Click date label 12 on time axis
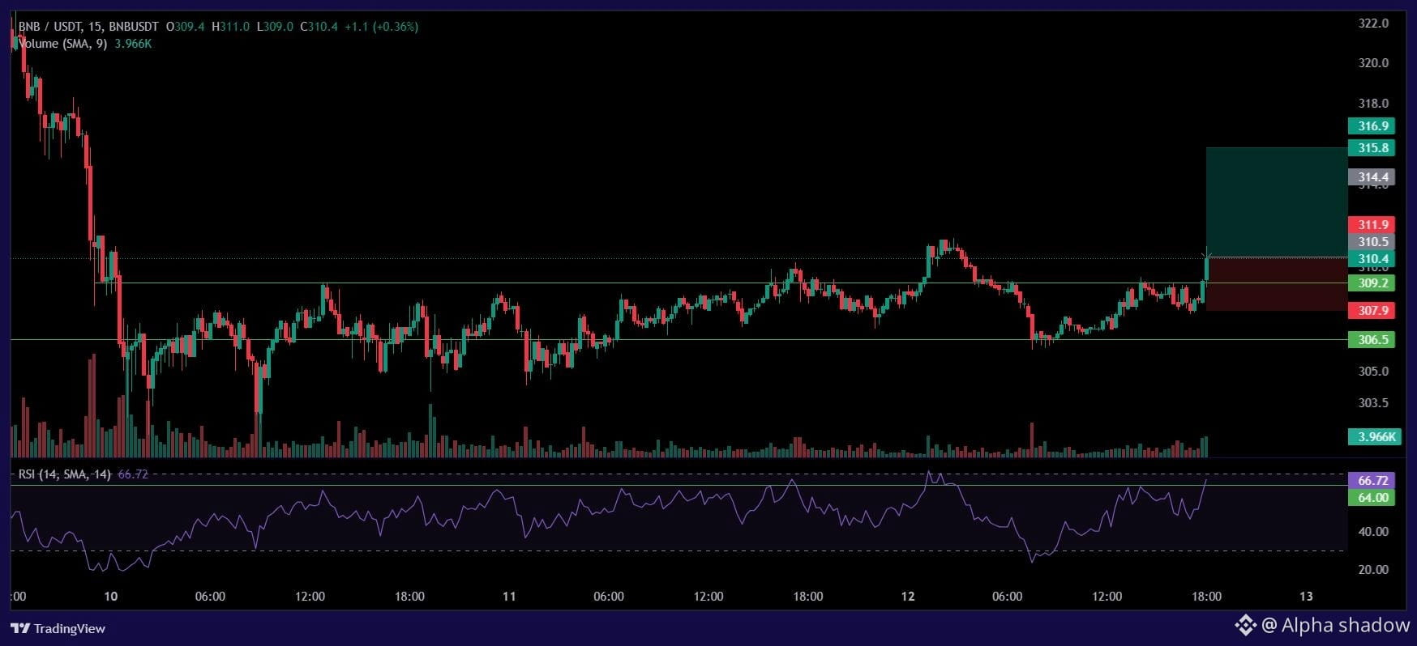The height and width of the screenshot is (646, 1417). pos(908,597)
